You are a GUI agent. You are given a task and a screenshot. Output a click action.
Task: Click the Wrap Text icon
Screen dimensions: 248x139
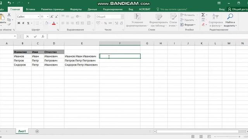click(89, 16)
